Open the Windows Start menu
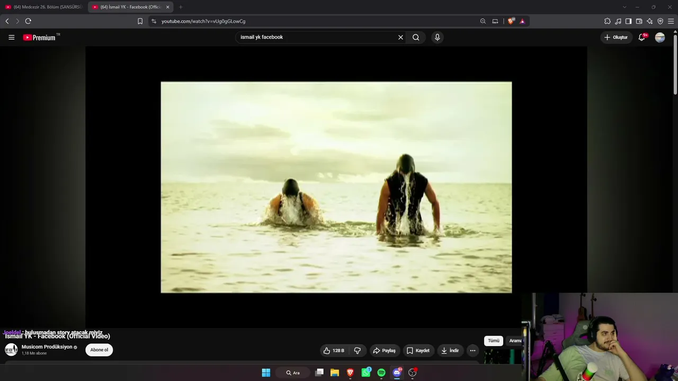Screen dimensions: 678x381 click(x=266, y=373)
